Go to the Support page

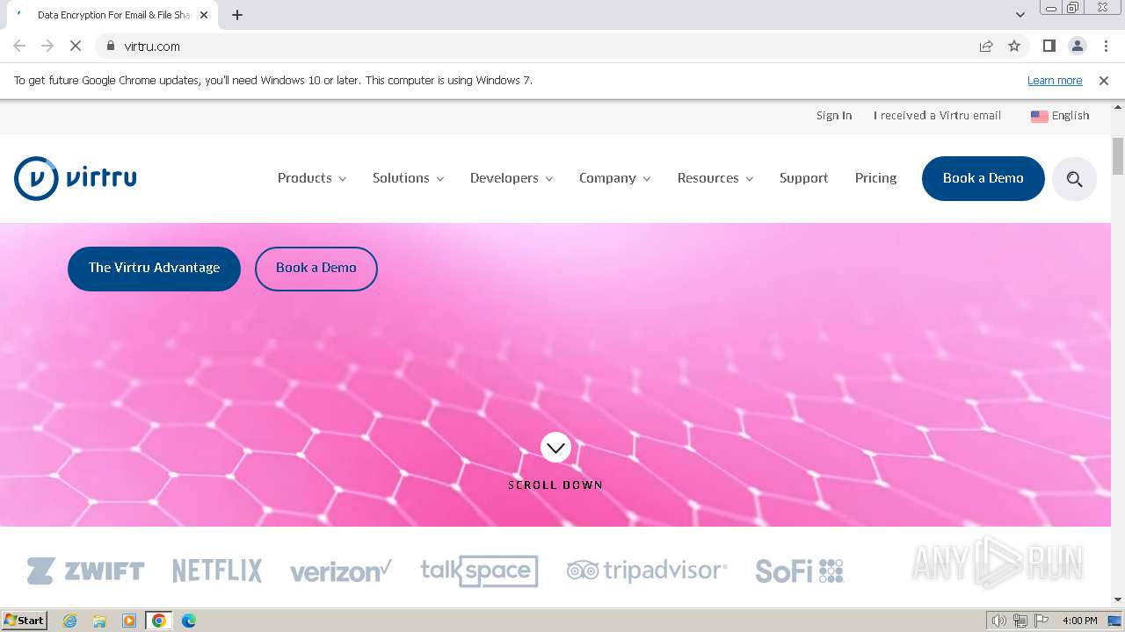(x=803, y=178)
